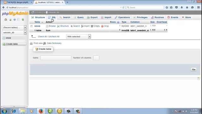
Task: Open phpMyAdmin home icon in sidebar
Action: (6, 20)
